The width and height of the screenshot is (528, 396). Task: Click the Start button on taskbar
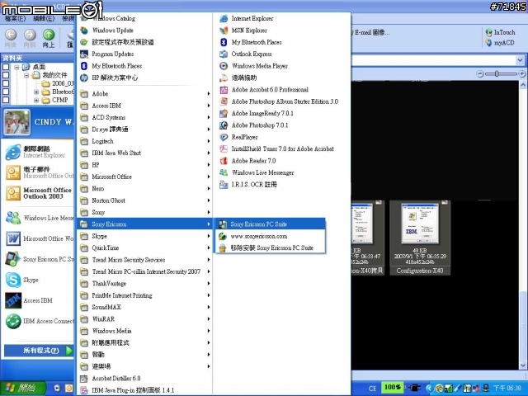point(23,389)
